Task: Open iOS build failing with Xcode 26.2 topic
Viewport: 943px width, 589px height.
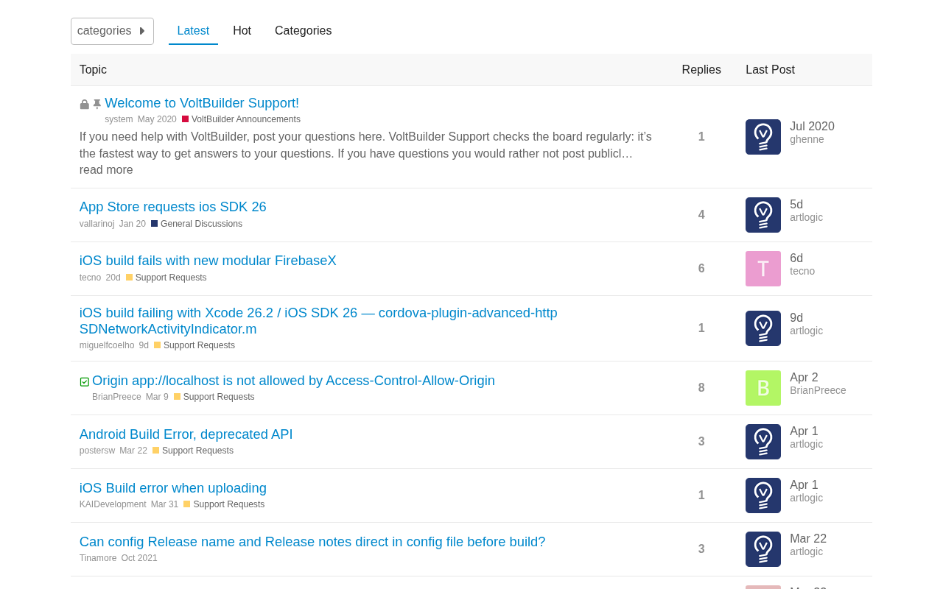Action: [x=318, y=321]
